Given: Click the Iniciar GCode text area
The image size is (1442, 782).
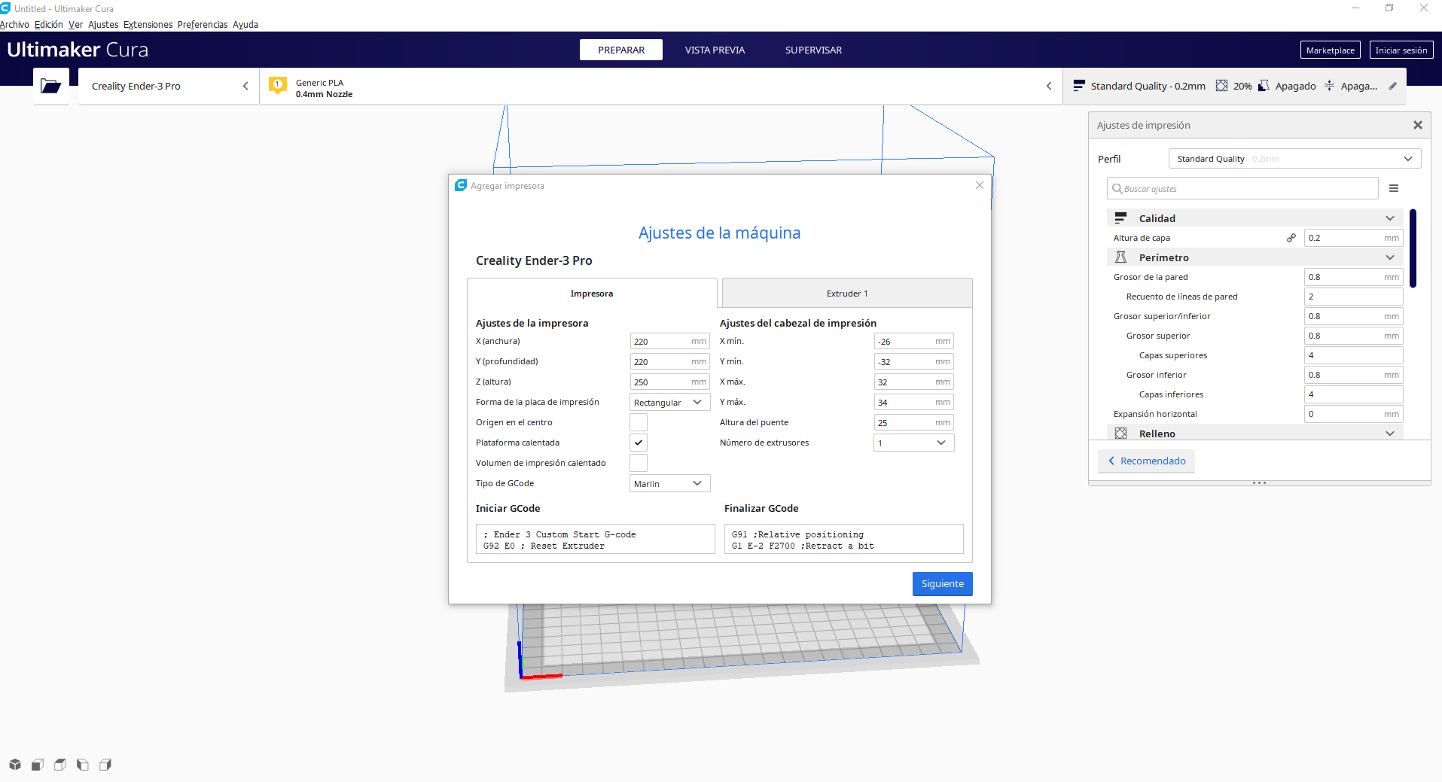Looking at the screenshot, I should click(x=595, y=539).
